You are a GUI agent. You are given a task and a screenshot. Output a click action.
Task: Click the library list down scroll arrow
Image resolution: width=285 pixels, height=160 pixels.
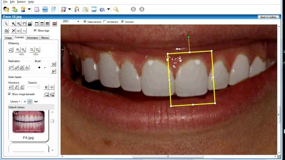(x=53, y=150)
